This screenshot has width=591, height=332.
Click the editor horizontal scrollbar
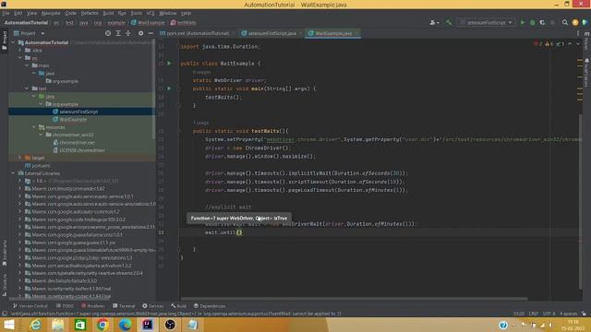pyautogui.click(x=355, y=299)
